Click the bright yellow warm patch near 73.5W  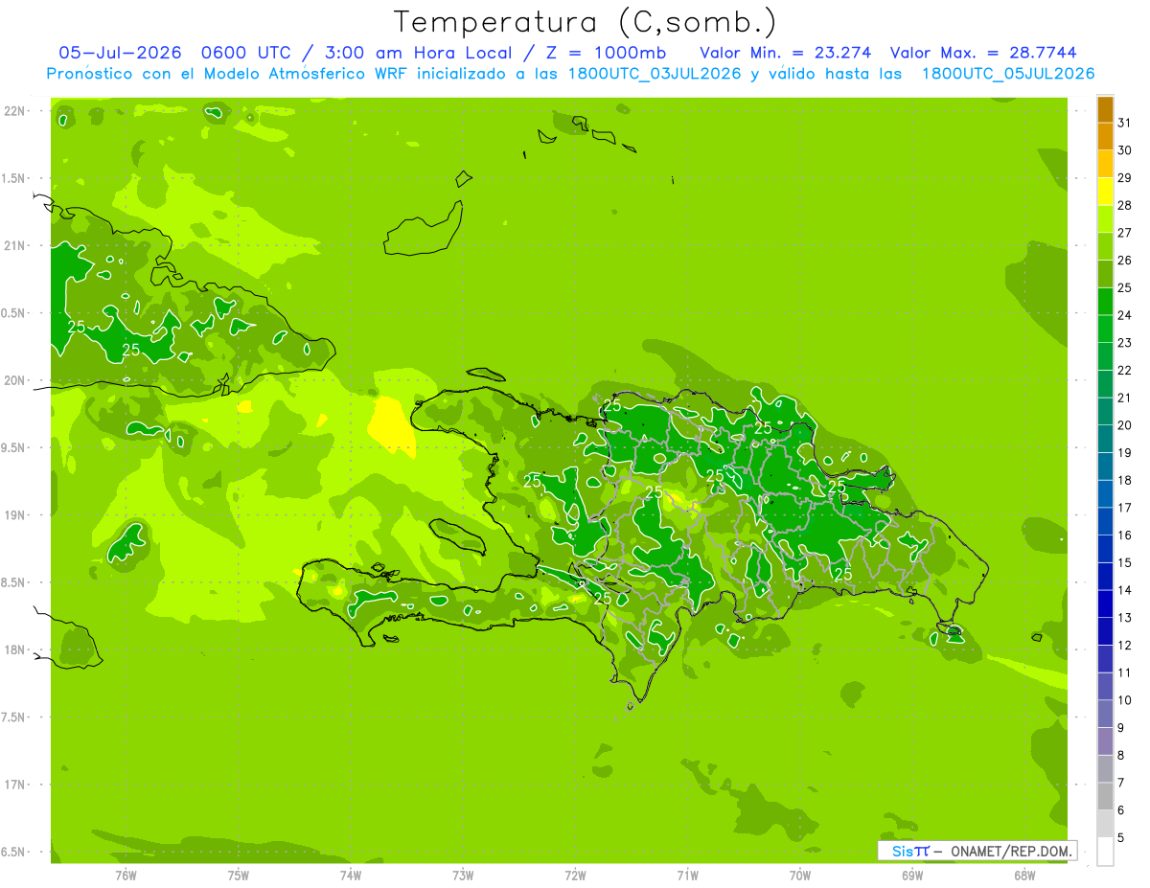pos(392,424)
